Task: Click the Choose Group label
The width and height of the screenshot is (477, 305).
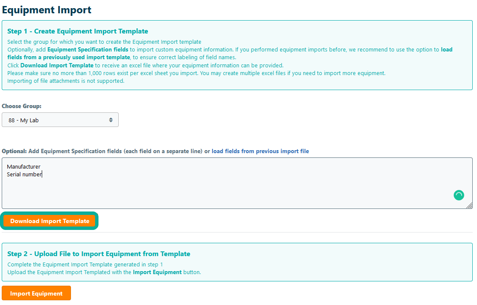Action: click(22, 106)
